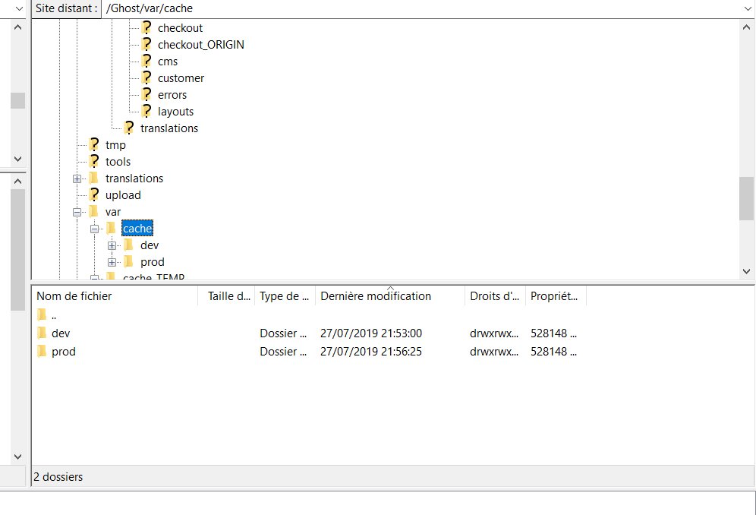Sort by Taille column header
Screen dimensions: 756x515
click(227, 296)
